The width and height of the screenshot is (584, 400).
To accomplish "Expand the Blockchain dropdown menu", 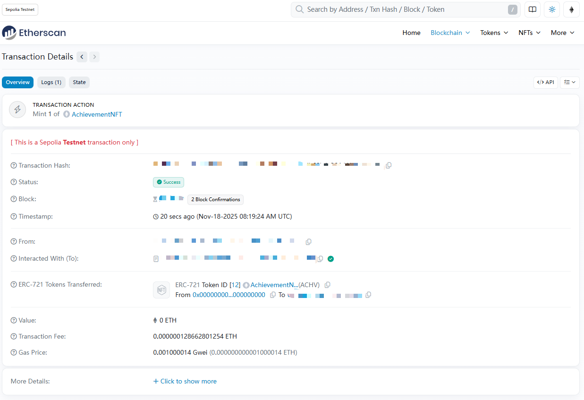I will click(450, 33).
